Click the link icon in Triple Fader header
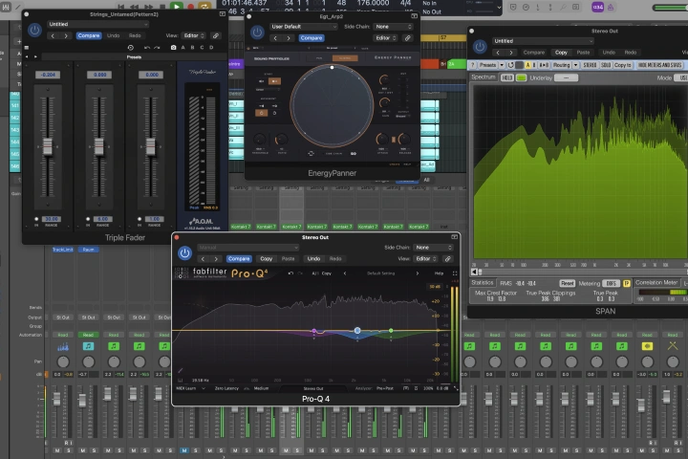 [x=215, y=35]
